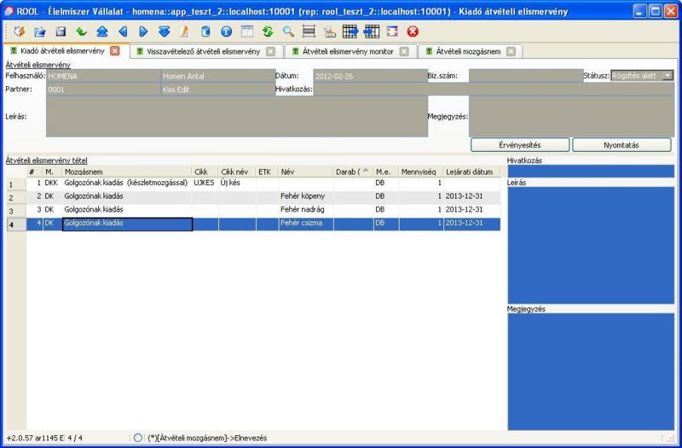
Task: Go to next record with right arrow
Action: (143, 32)
